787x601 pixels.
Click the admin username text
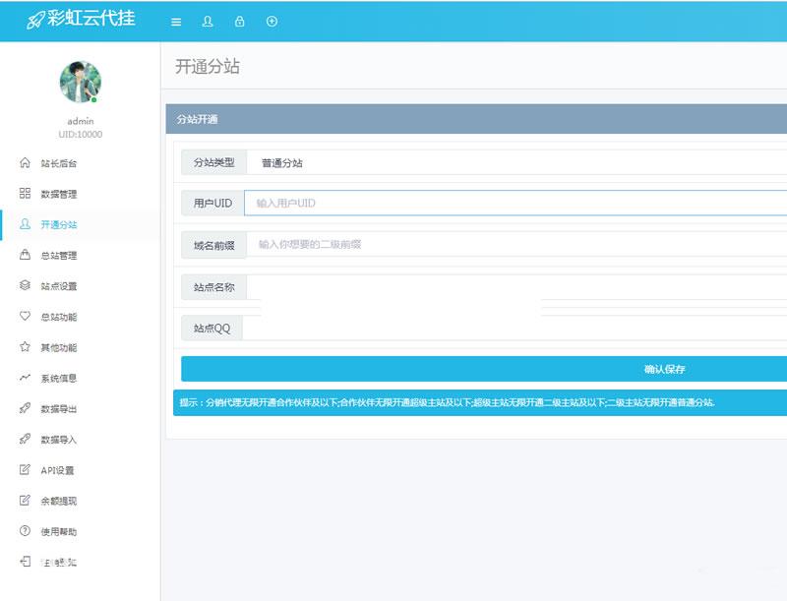[81, 121]
